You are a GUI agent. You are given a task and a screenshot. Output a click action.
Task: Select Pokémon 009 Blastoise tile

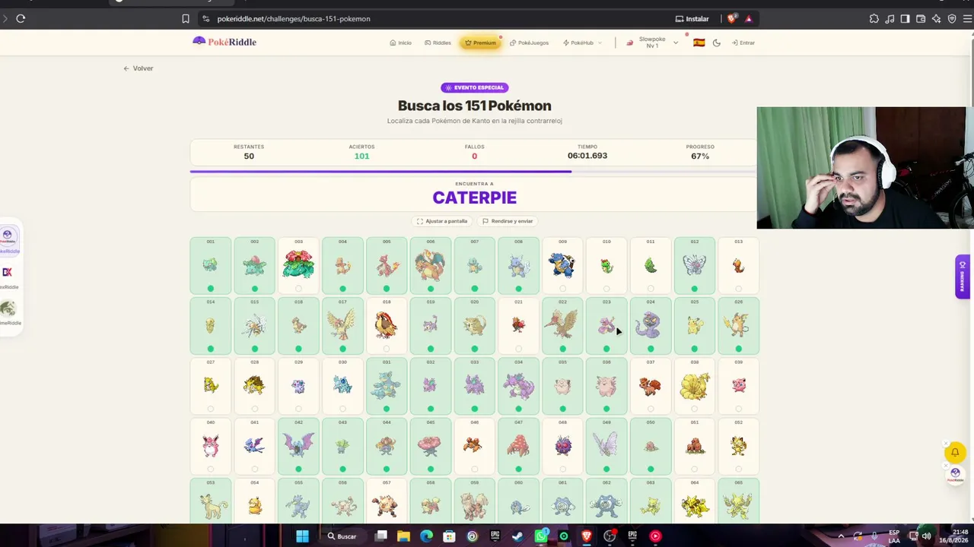click(x=562, y=265)
